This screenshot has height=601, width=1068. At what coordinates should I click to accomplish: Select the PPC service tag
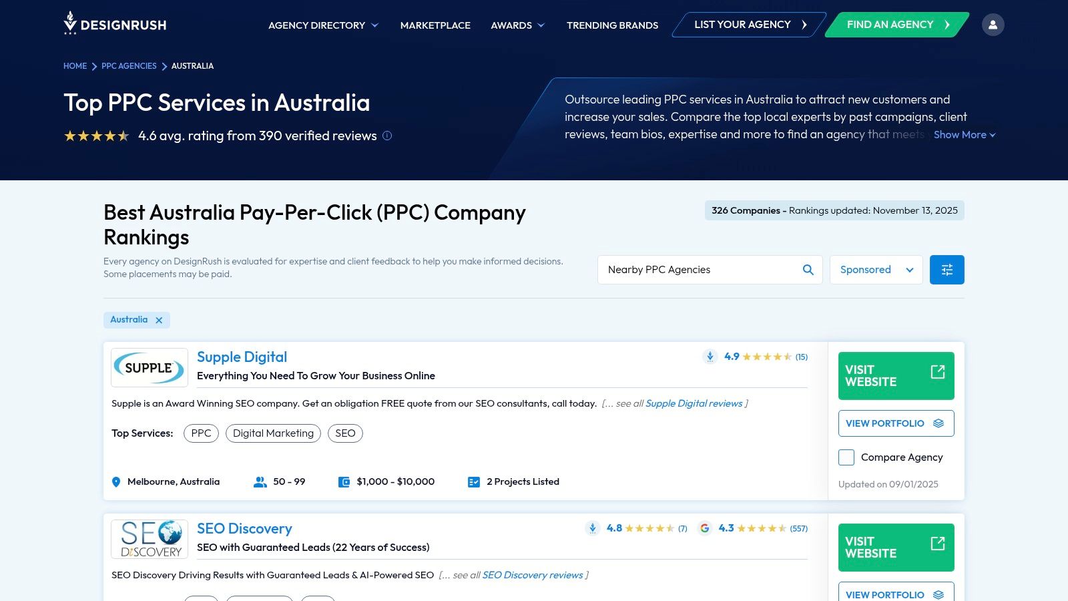click(201, 433)
